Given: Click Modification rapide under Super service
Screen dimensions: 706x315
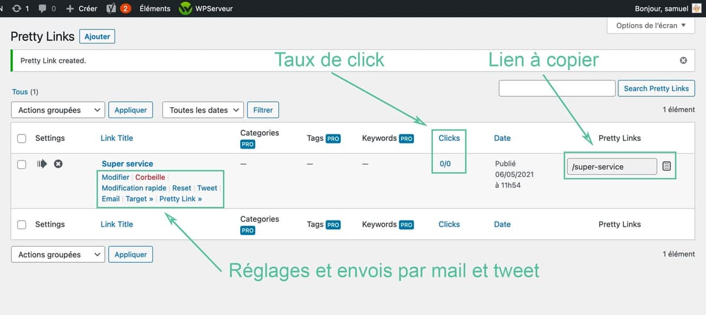Looking at the screenshot, I should pyautogui.click(x=134, y=188).
